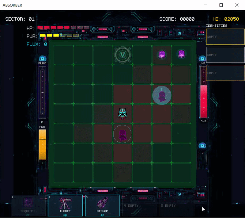Click the vertical FLUX gauge
The width and height of the screenshot is (245, 218).
click(x=42, y=92)
